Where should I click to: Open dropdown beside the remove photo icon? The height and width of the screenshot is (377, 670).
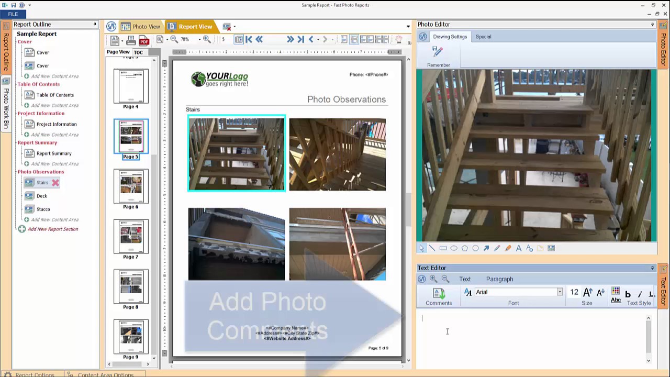234,26
